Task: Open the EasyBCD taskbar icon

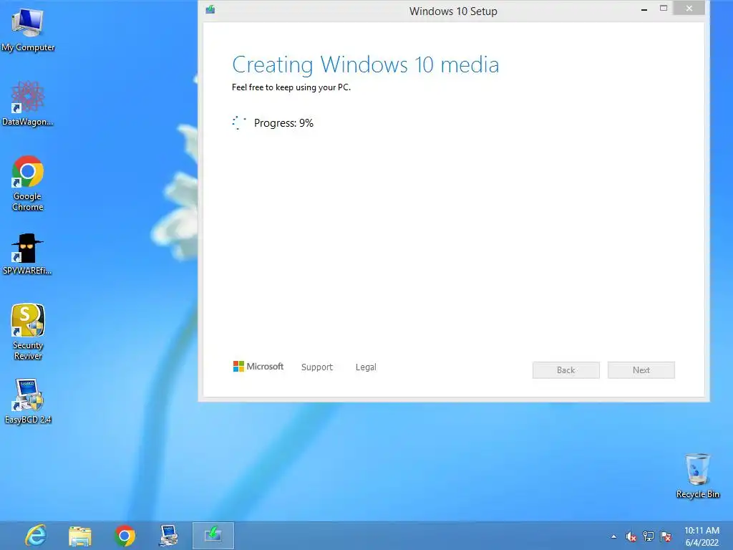Action: click(168, 536)
